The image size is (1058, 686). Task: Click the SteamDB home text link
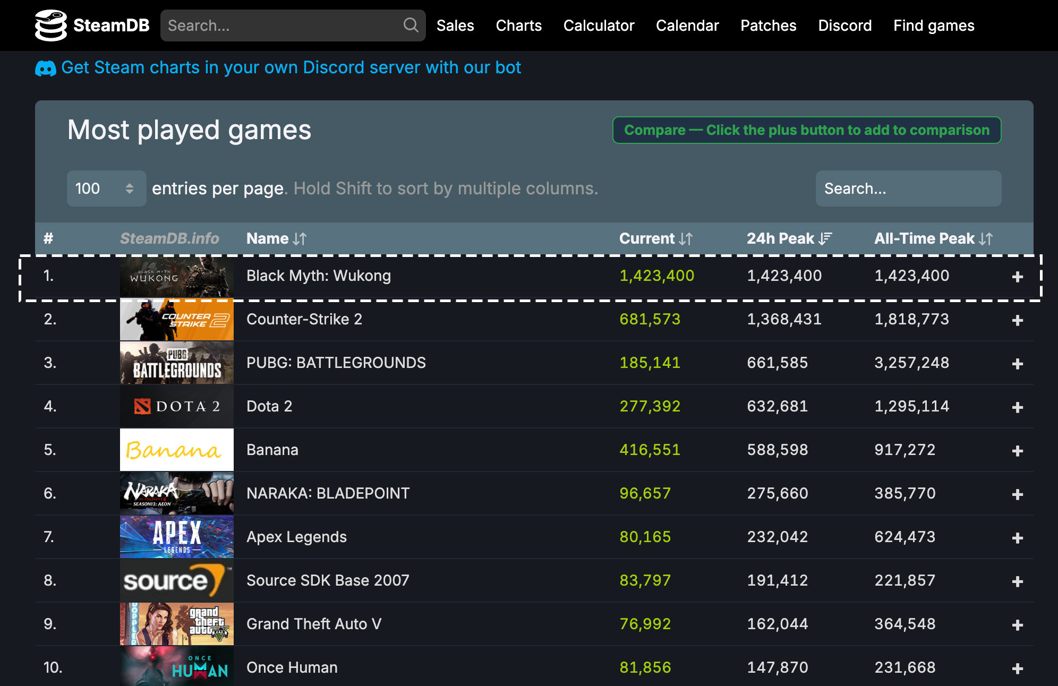[111, 25]
